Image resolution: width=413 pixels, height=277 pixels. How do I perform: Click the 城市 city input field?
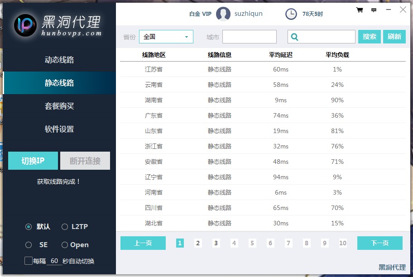pos(249,37)
